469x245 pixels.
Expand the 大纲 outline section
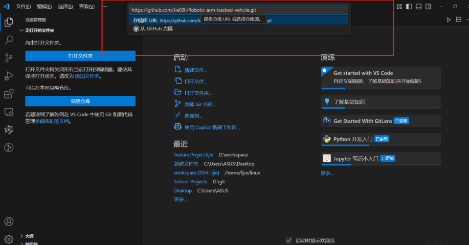tap(81, 236)
